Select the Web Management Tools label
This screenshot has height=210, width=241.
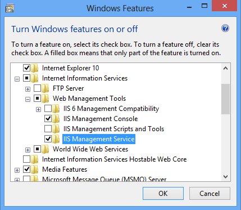(x=89, y=99)
